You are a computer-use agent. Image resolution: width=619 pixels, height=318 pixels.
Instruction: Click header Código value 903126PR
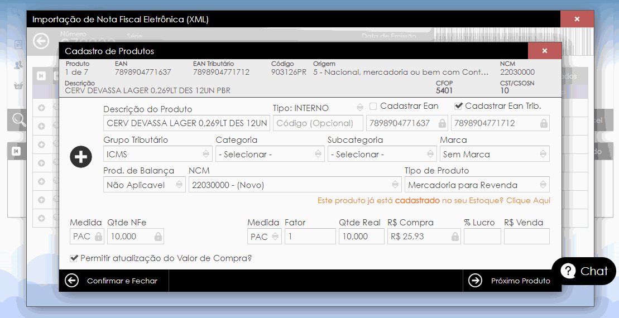pos(289,72)
